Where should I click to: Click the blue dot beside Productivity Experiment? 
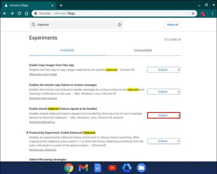(27, 133)
